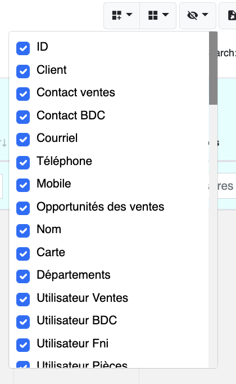Expand caret next to add-column grid icon
This screenshot has width=236, height=384.
tap(129, 15)
